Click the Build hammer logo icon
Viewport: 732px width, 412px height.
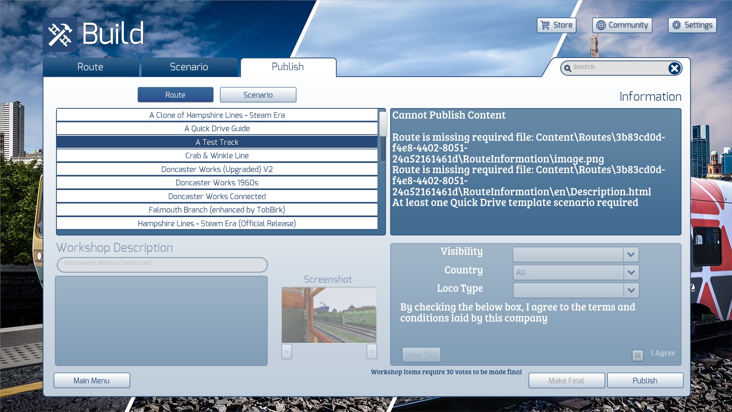[x=60, y=34]
